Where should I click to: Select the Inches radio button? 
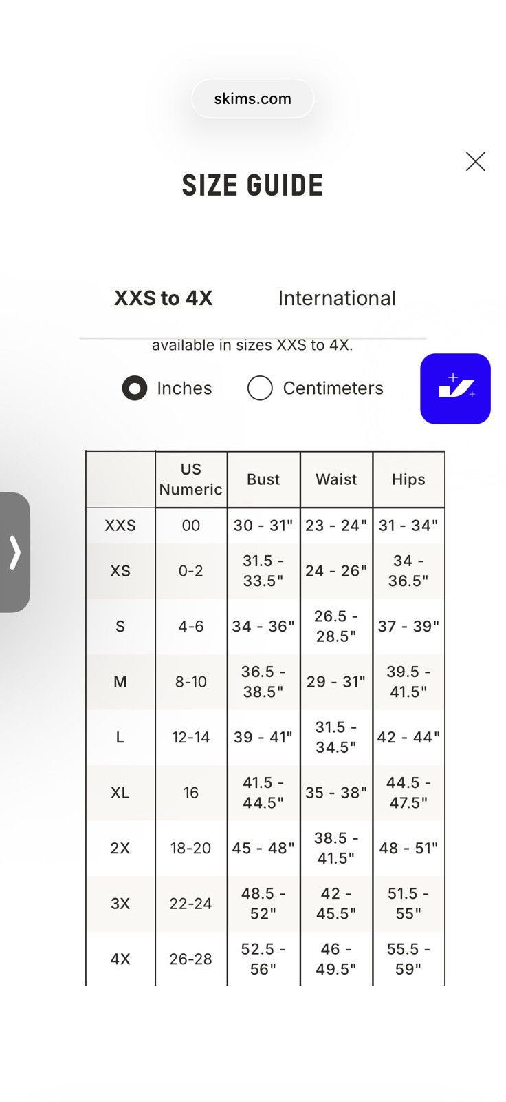pyautogui.click(x=135, y=388)
